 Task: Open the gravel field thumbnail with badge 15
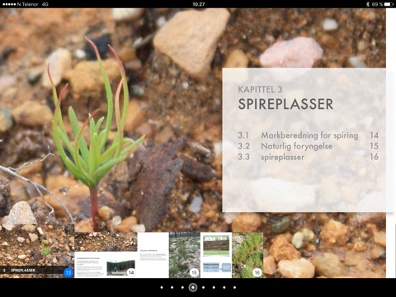coord(185,255)
